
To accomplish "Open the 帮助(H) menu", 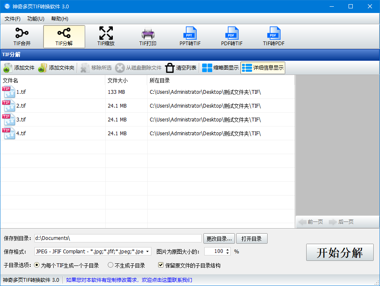I will click(60, 18).
